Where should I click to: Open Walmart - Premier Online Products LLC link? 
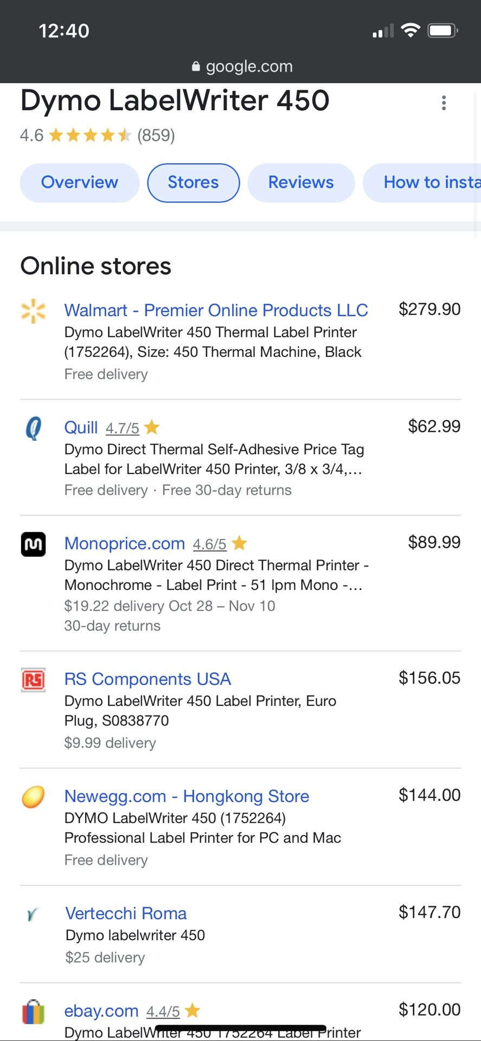point(216,310)
